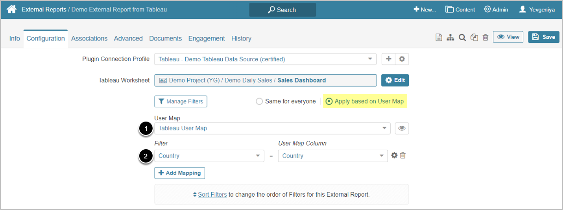The width and height of the screenshot is (563, 210).
Task: Select the Same for everyone option
Action: [x=260, y=101]
